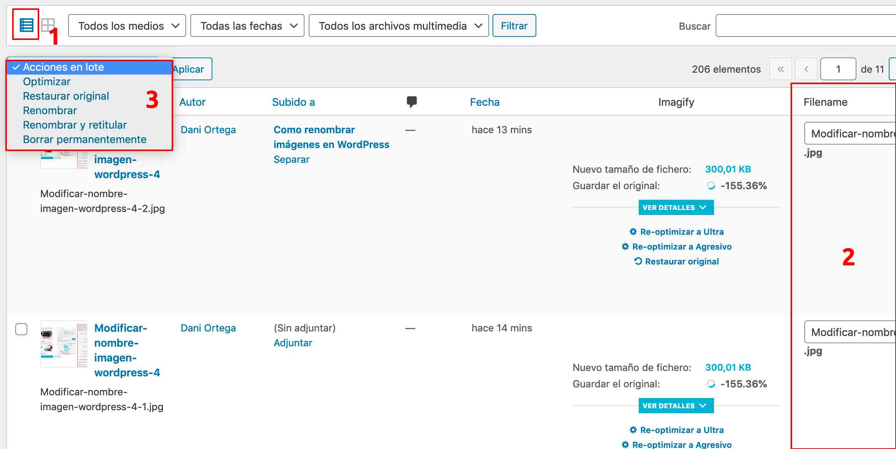Expand Ver detalles for the first image
This screenshot has width=896, height=449.
pos(676,207)
